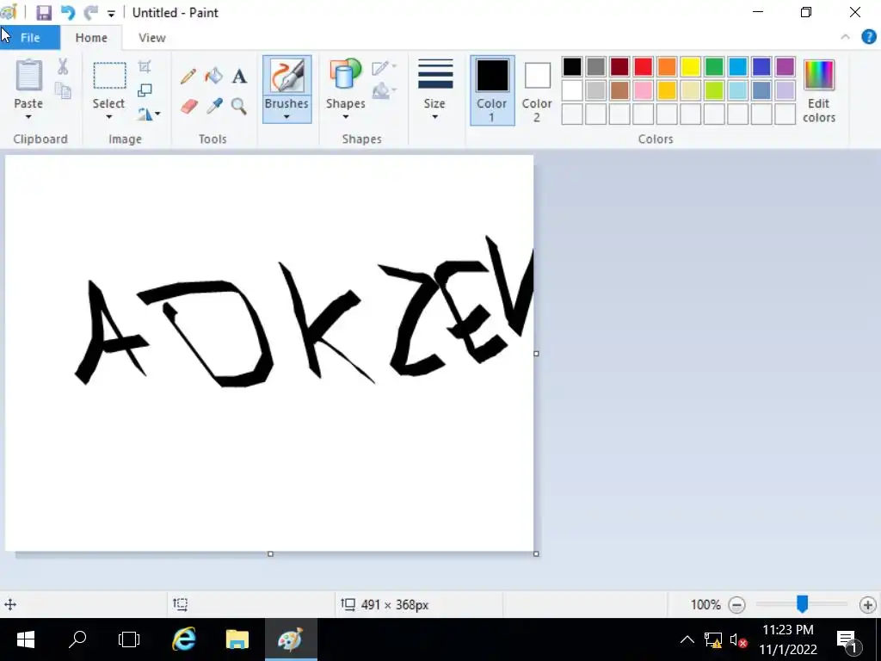This screenshot has height=661, width=881.
Task: Open the shape Outline dropdown
Action: (x=385, y=67)
